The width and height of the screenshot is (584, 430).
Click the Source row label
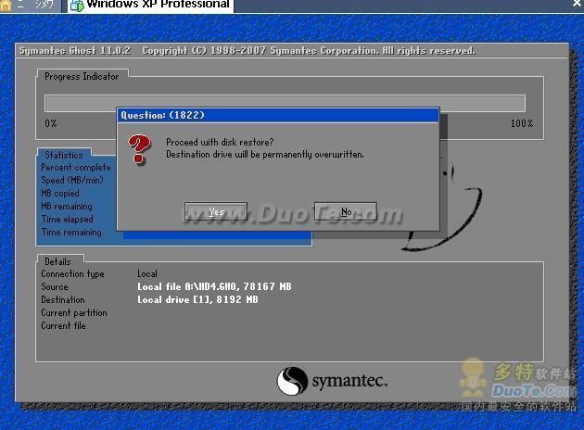click(x=55, y=287)
